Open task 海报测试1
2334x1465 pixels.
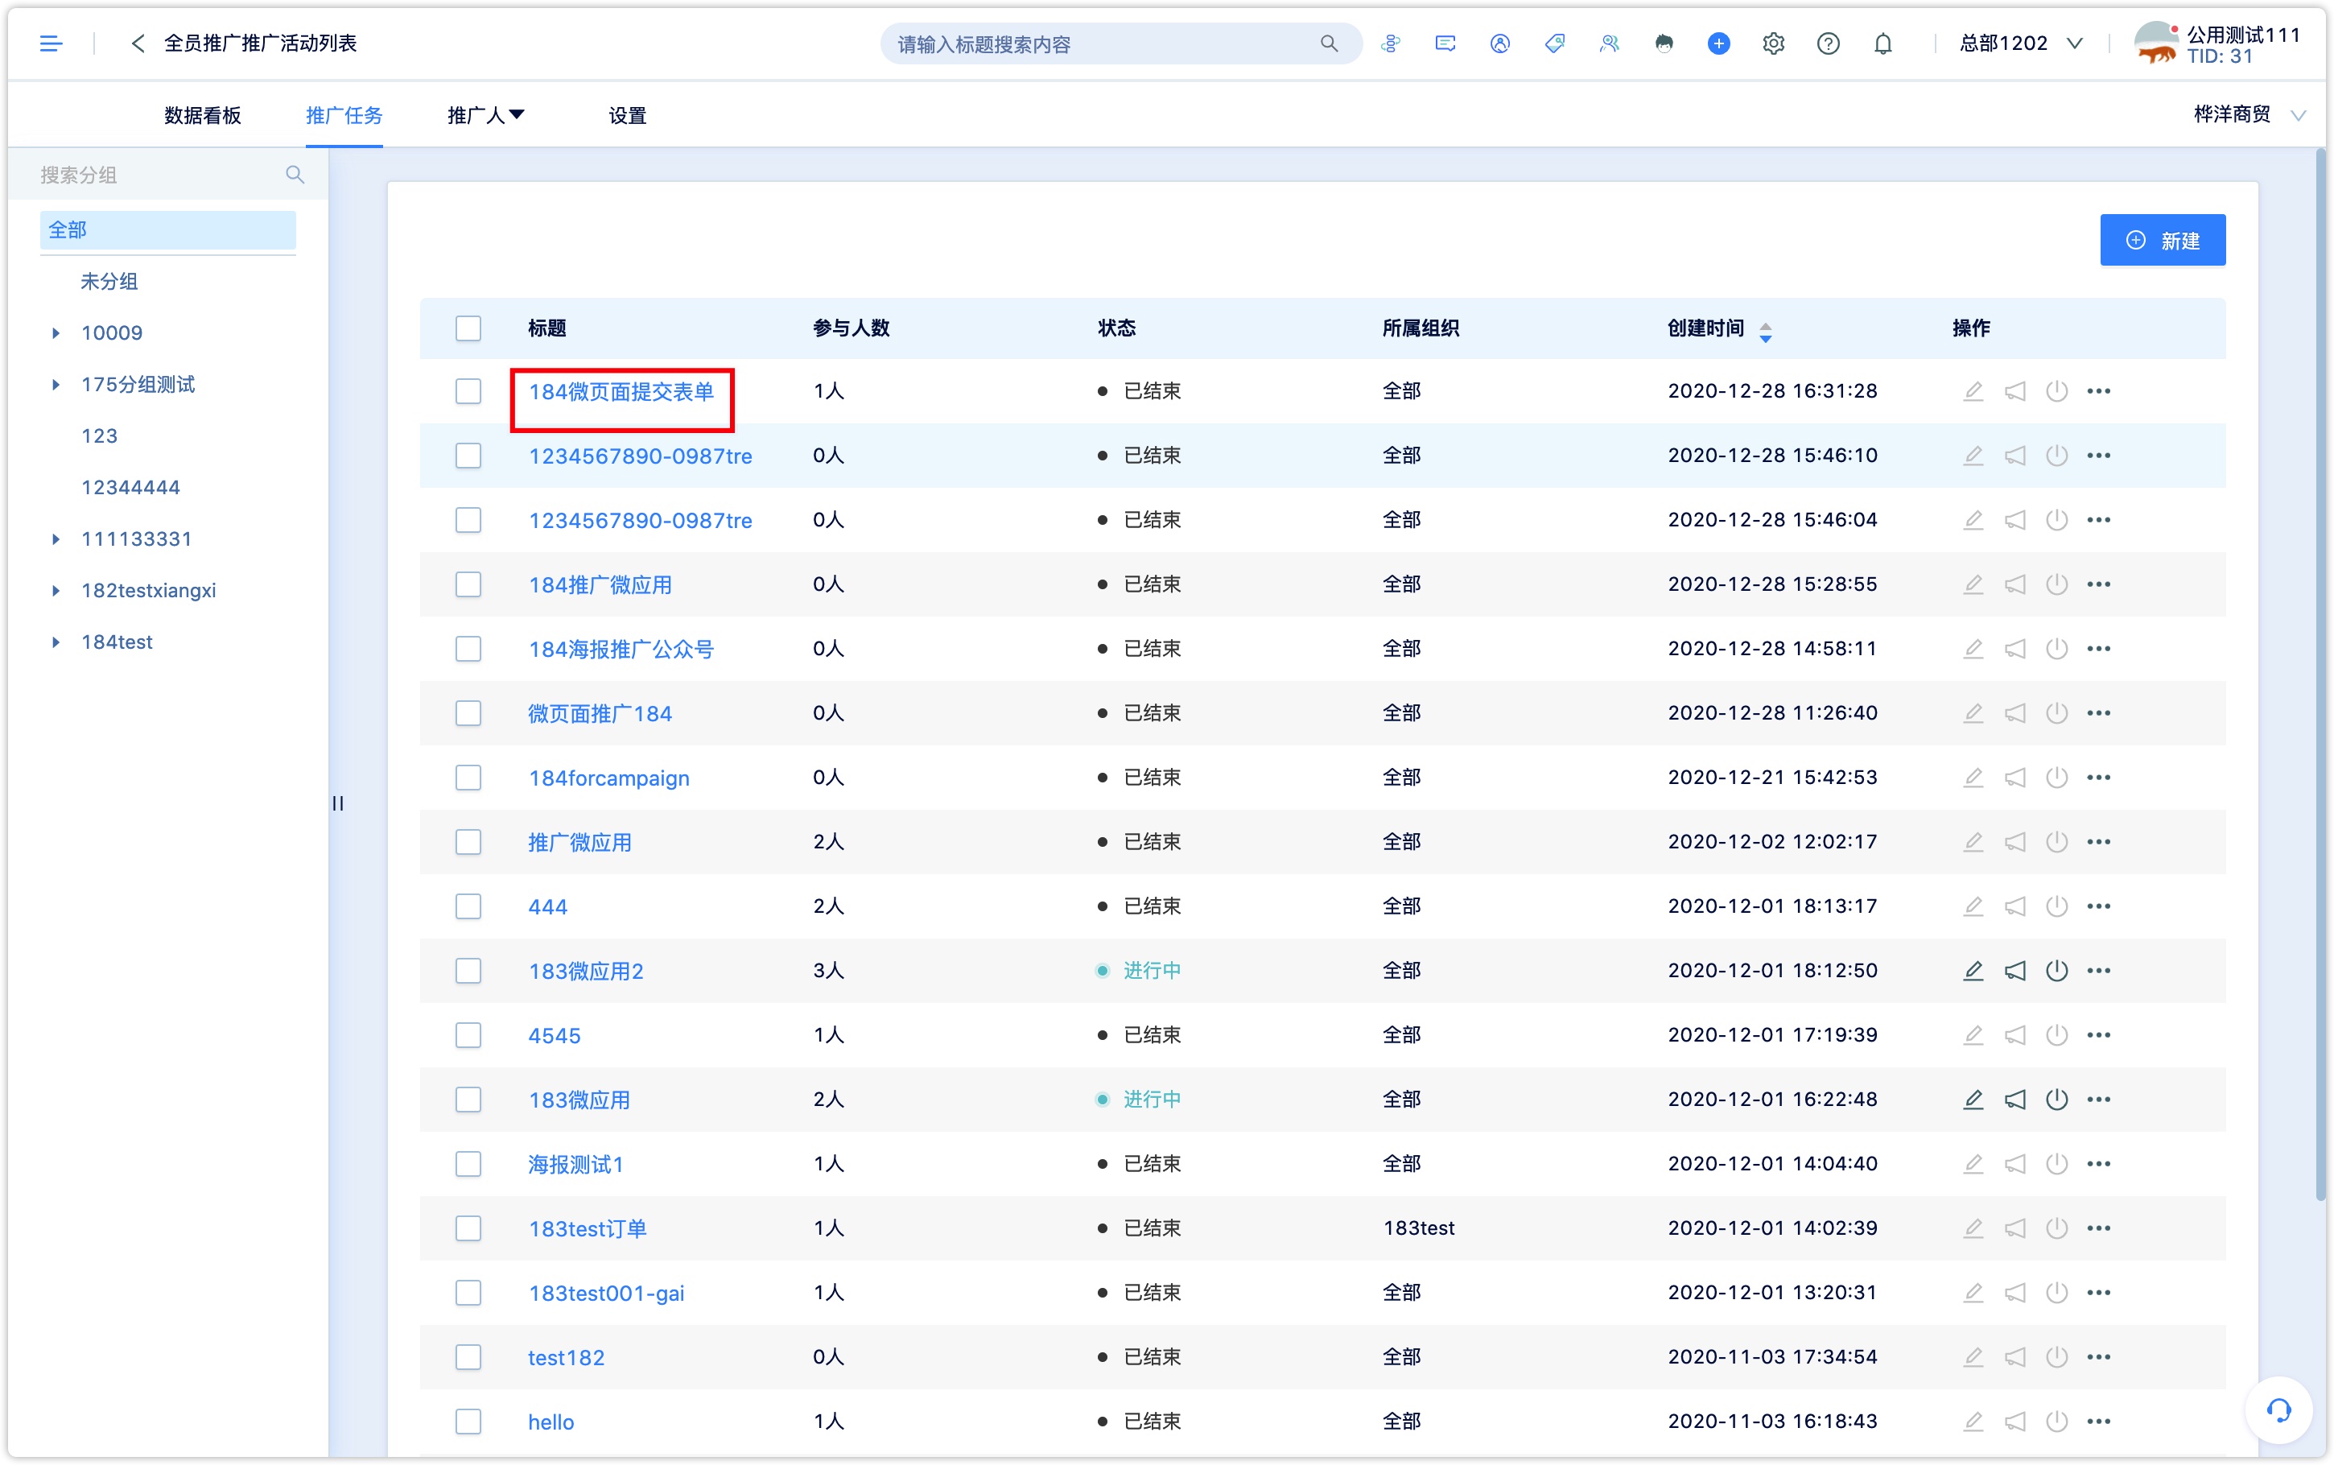point(575,1164)
